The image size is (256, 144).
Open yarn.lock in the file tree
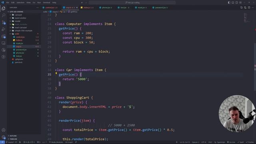(24, 62)
